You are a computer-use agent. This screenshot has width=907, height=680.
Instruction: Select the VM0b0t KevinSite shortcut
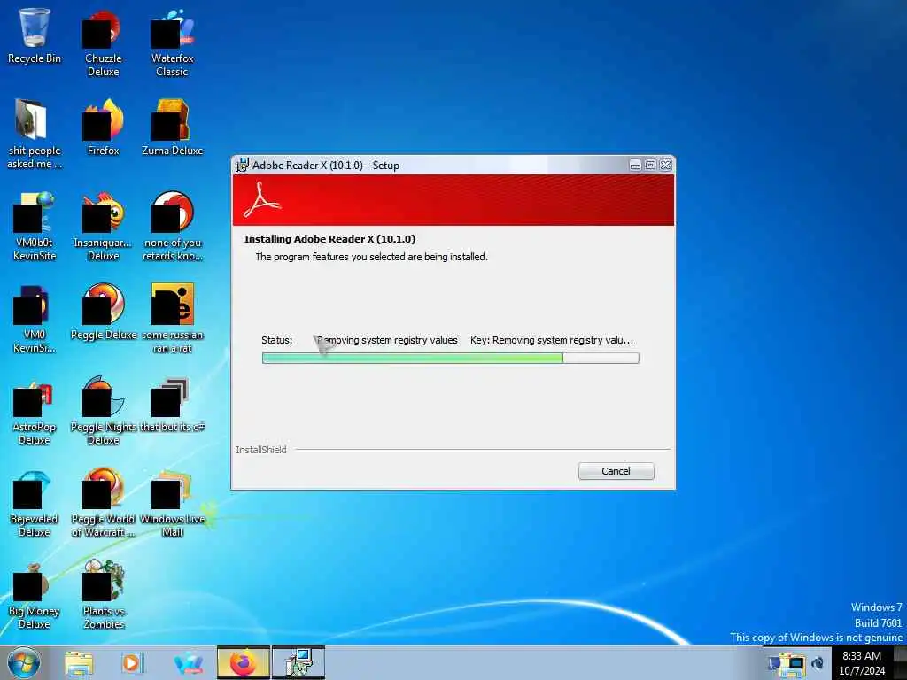coord(35,227)
